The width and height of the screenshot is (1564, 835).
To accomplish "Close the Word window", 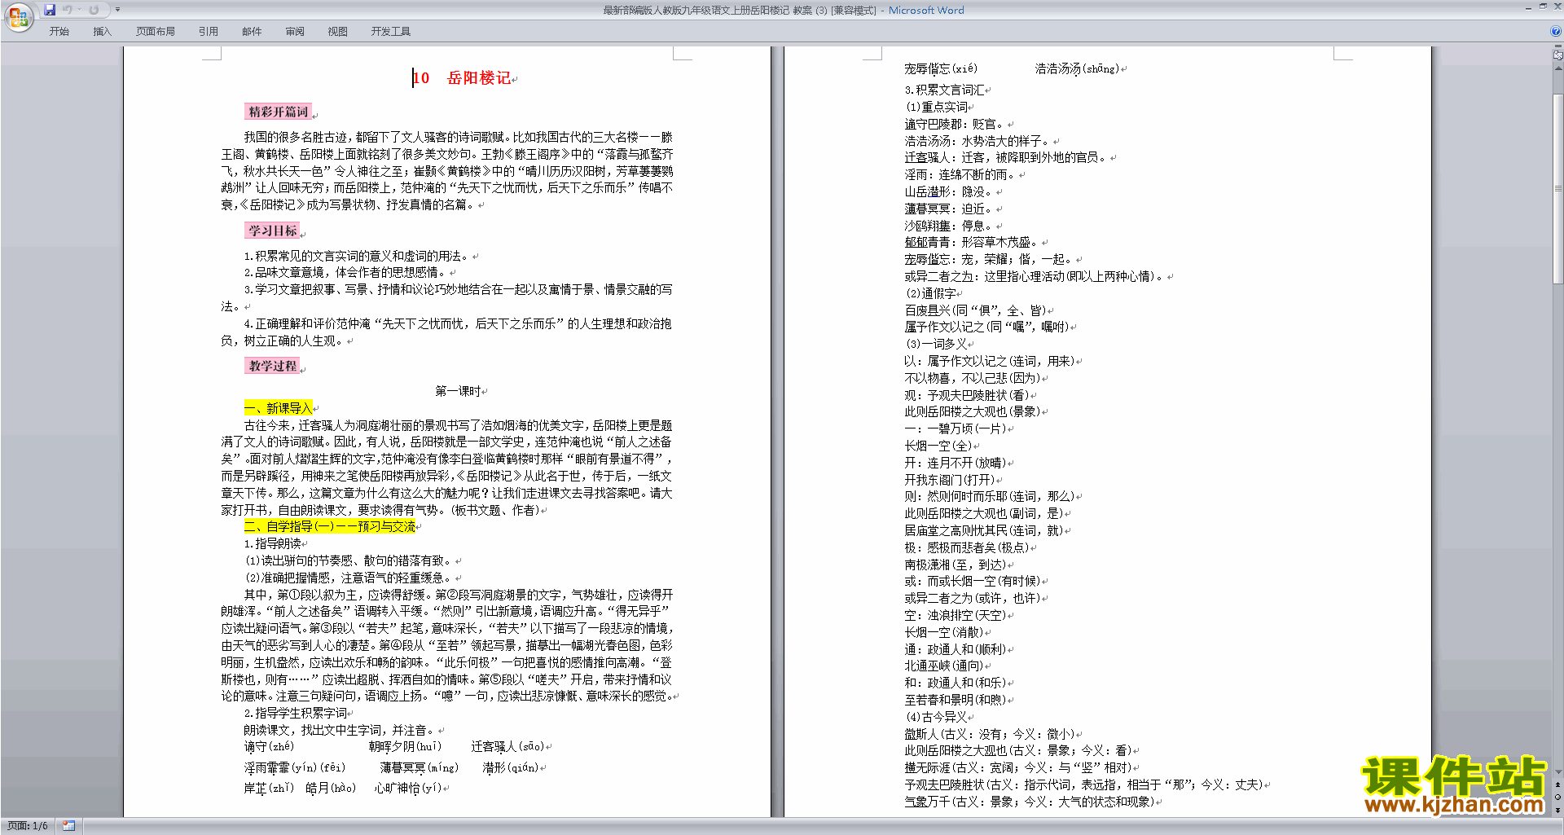I will tap(1557, 7).
